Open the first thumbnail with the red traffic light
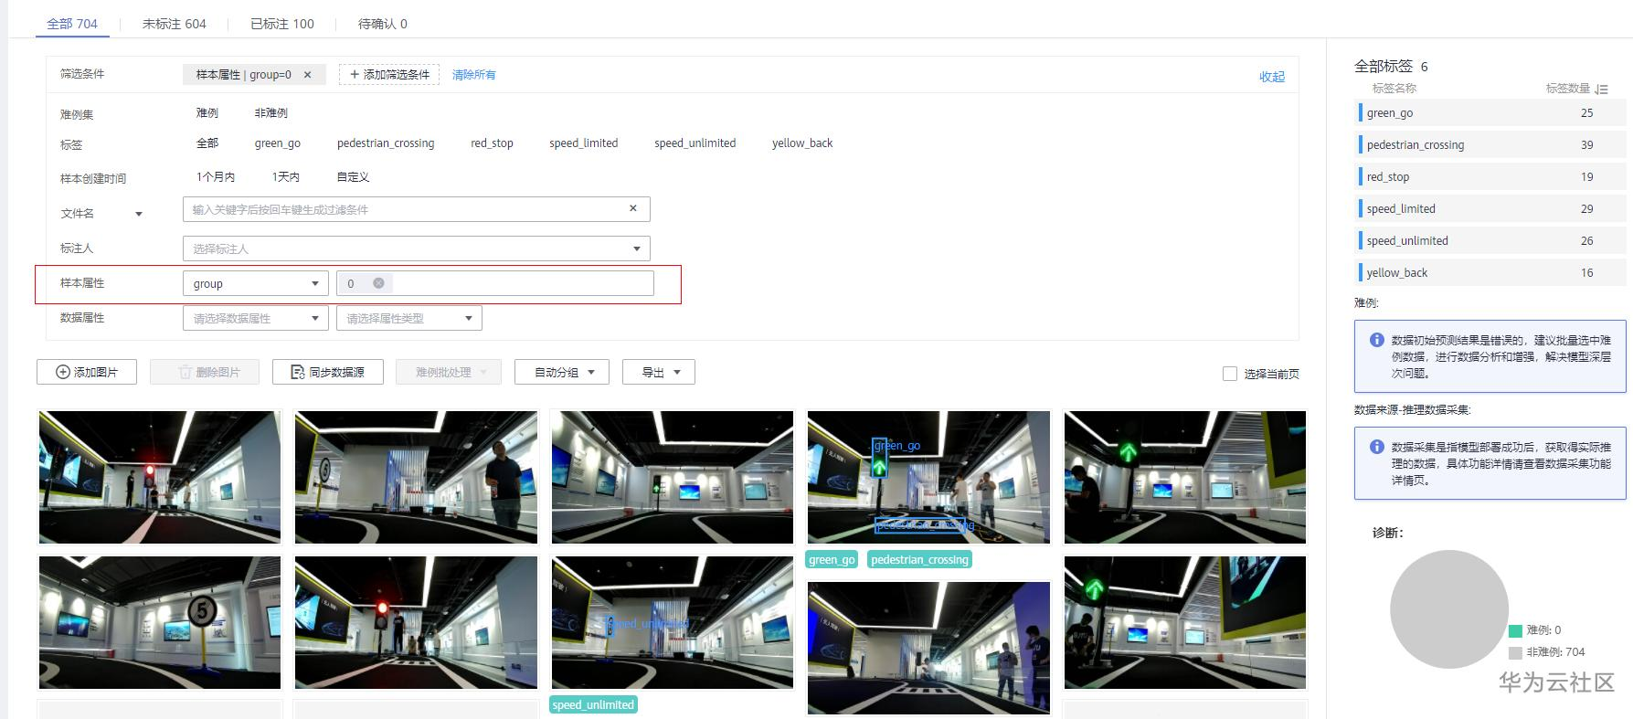This screenshot has width=1633, height=719. tap(160, 477)
